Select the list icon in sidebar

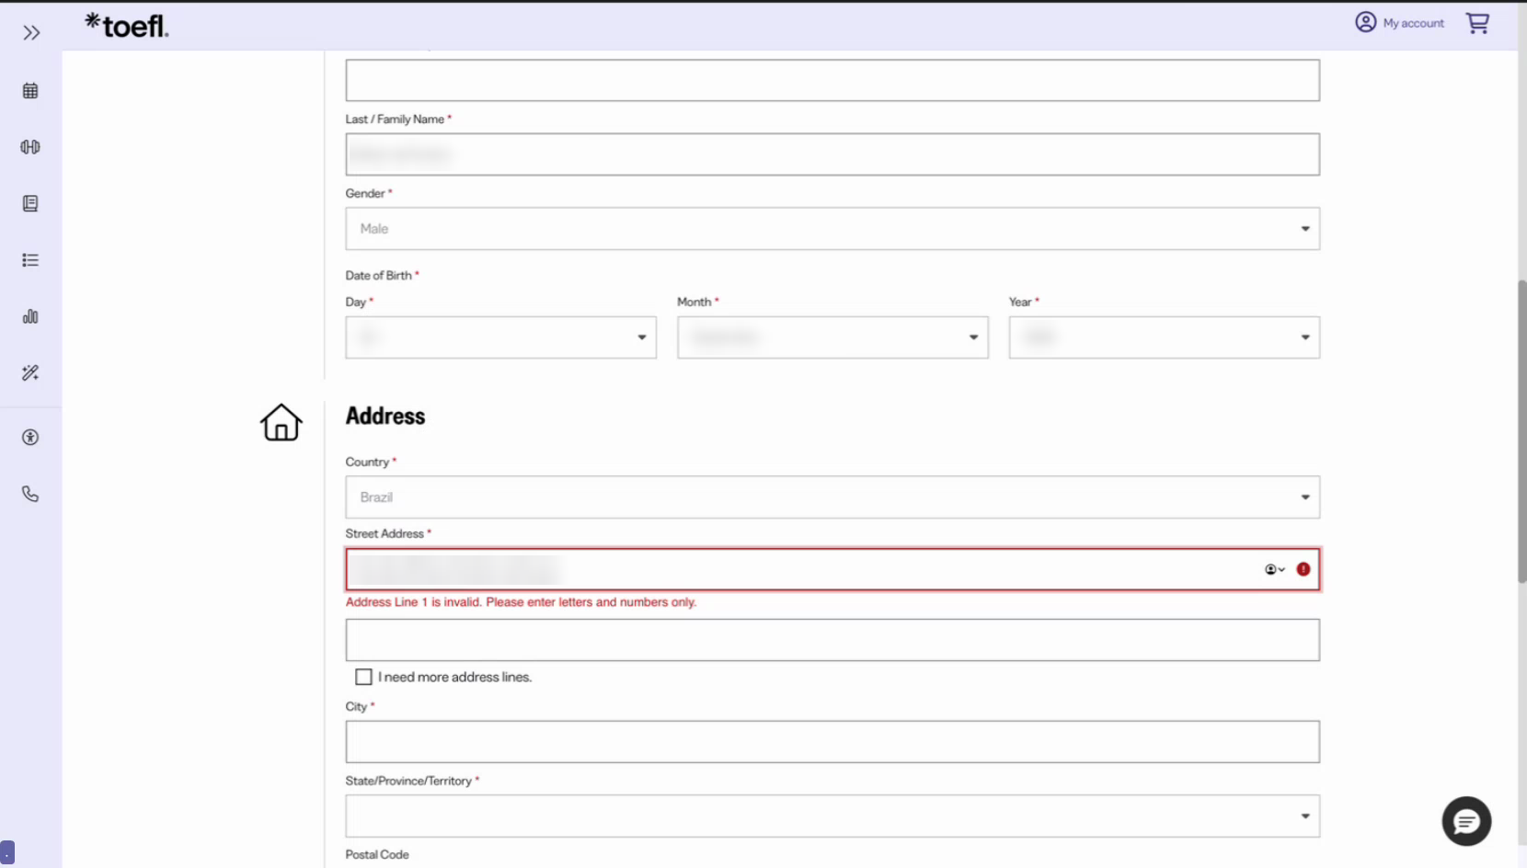(30, 260)
